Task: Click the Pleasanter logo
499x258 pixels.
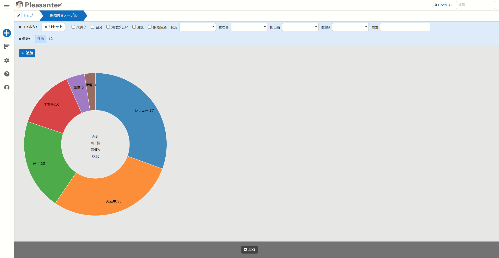Action: coord(39,5)
